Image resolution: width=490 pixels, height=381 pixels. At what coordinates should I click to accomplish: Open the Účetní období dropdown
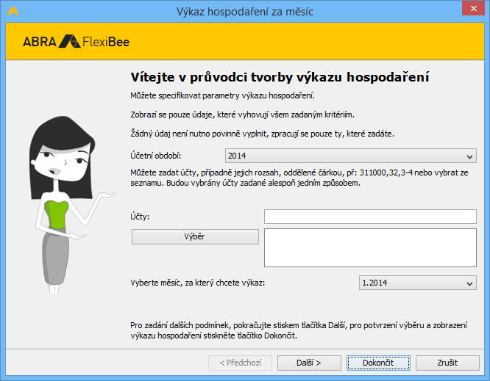(x=351, y=156)
